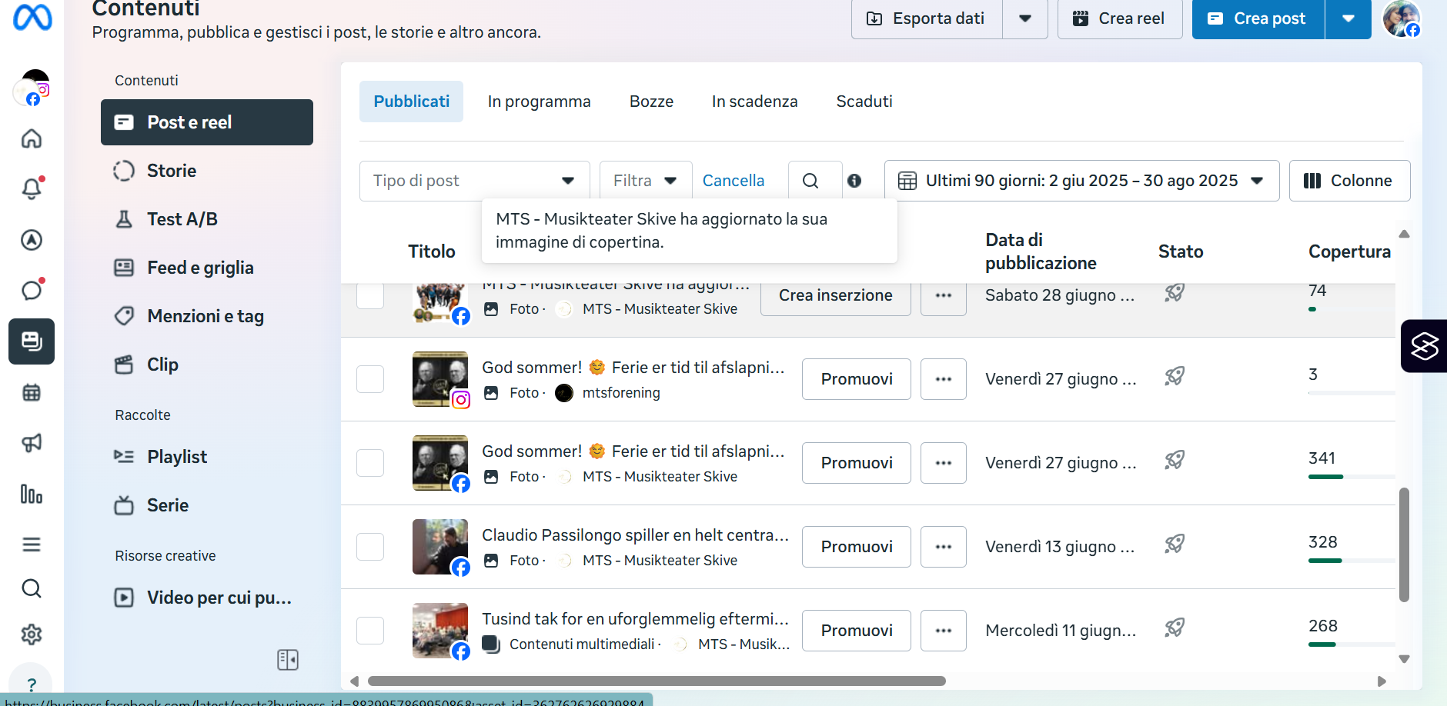The image size is (1447, 706).
Task: Expand the Crea post arrow menu
Action: click(x=1348, y=18)
